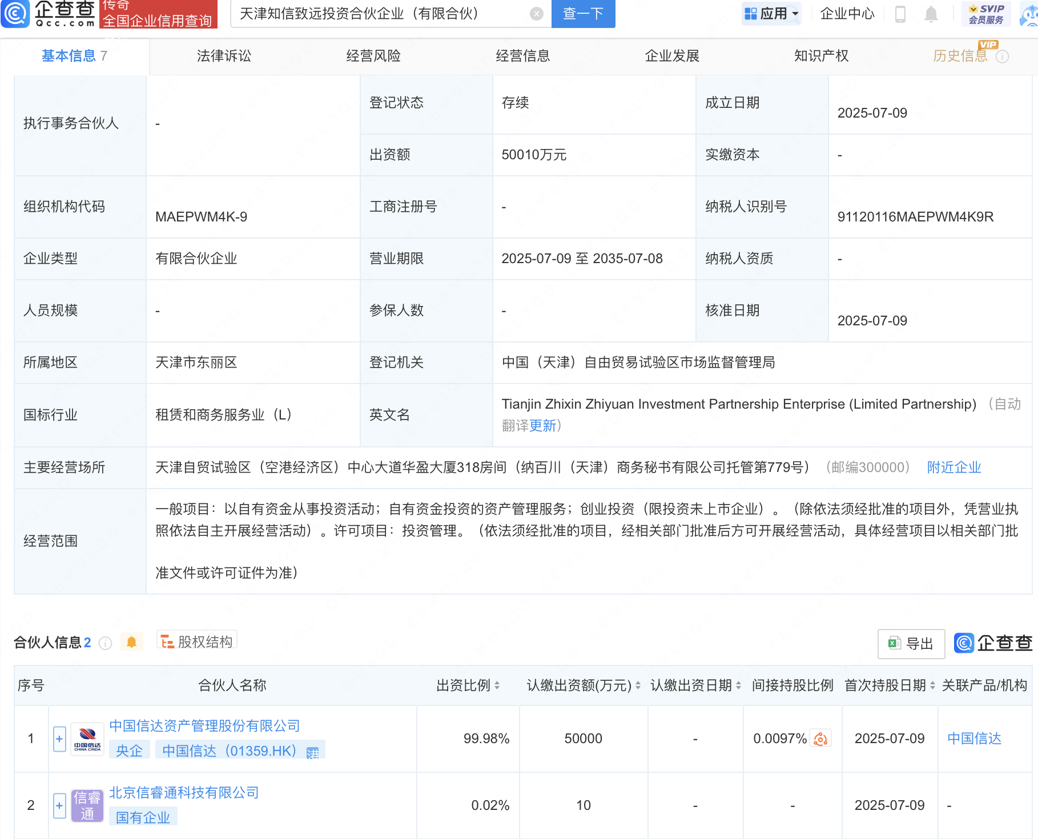Expand row 1 中国信达 plus icon

59,739
